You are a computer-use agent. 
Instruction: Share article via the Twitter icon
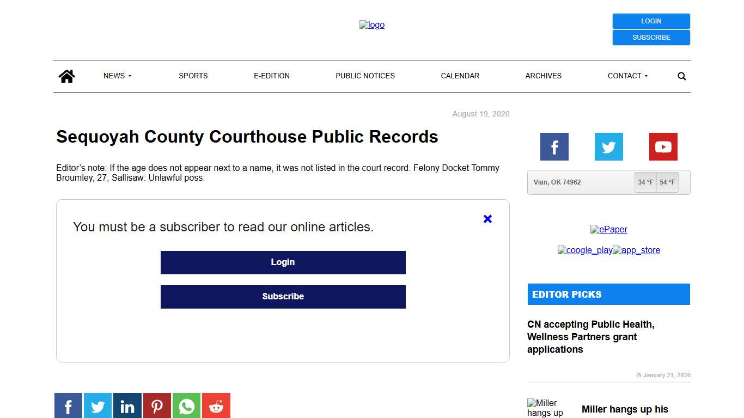click(97, 405)
